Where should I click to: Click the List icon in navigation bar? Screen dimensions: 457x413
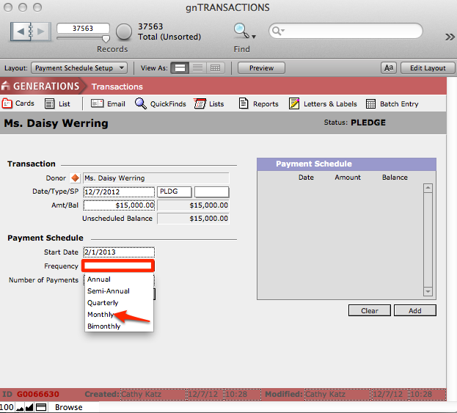pyautogui.click(x=49, y=104)
